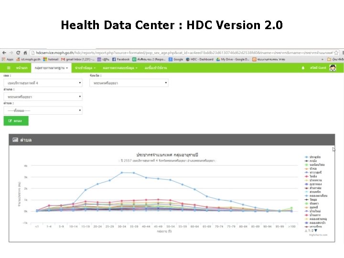Open the gmail Inbox bookmark
The width and height of the screenshot is (344, 258).
(78, 59)
